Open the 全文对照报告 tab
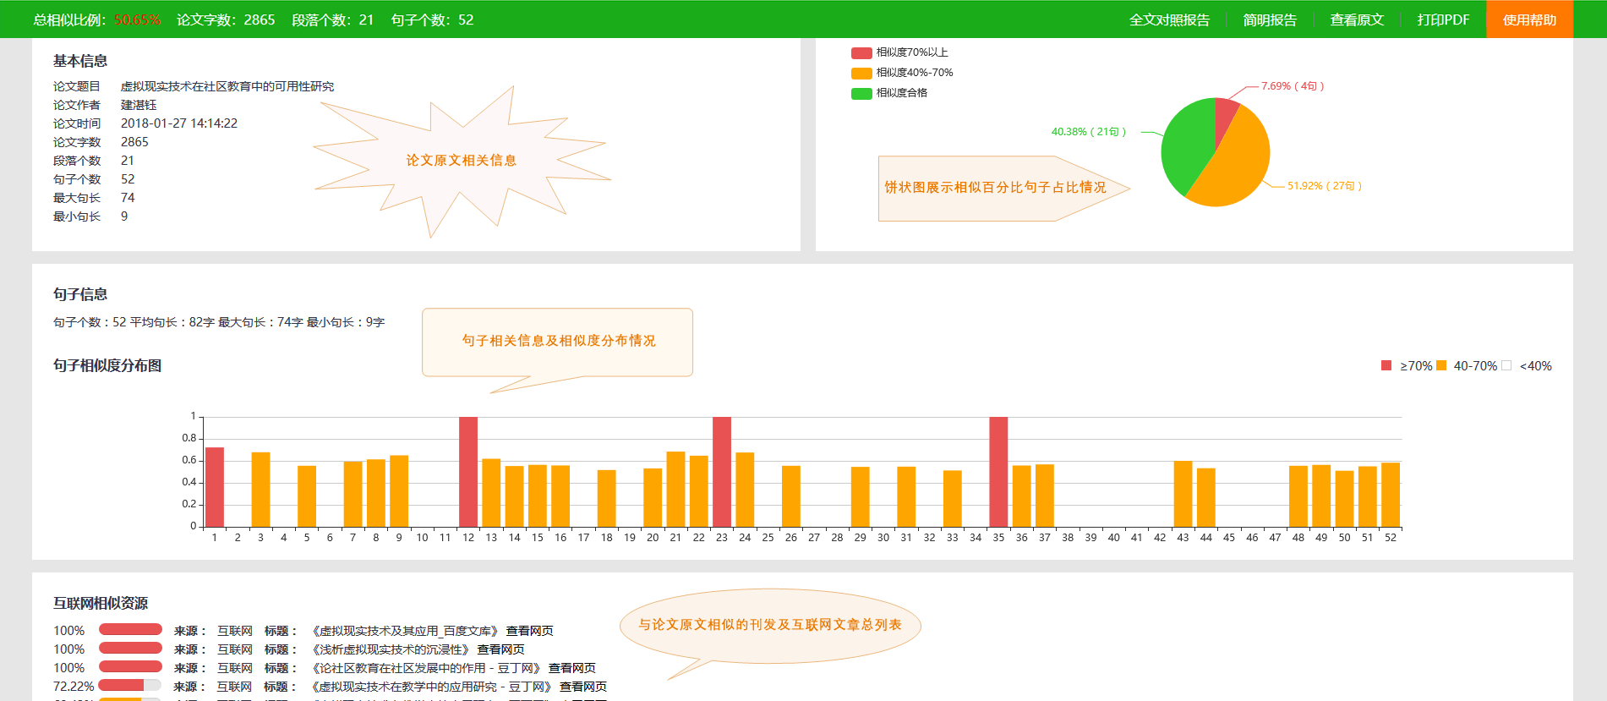The width and height of the screenshot is (1607, 701). 1169,19
